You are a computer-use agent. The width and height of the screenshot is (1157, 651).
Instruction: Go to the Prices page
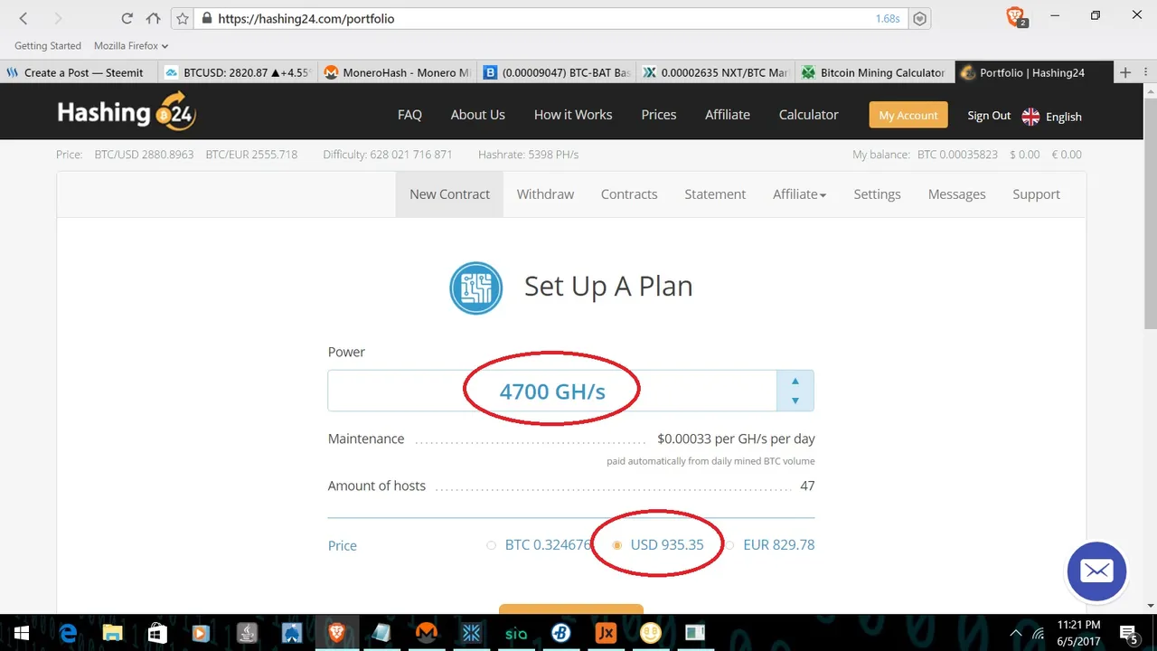659,115
